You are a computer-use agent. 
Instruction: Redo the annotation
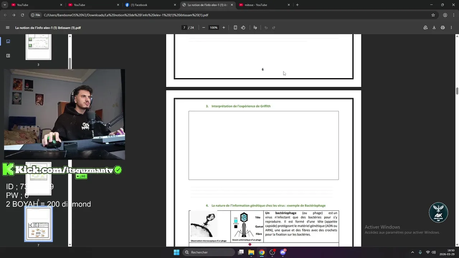click(274, 28)
